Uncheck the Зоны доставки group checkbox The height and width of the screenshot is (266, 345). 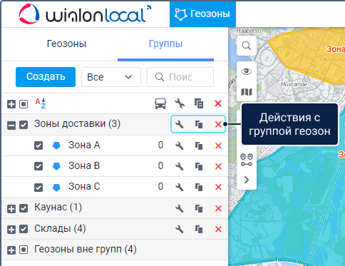tap(24, 125)
